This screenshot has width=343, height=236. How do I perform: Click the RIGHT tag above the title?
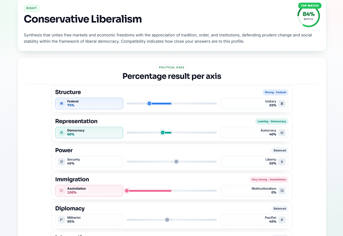[x=32, y=8]
